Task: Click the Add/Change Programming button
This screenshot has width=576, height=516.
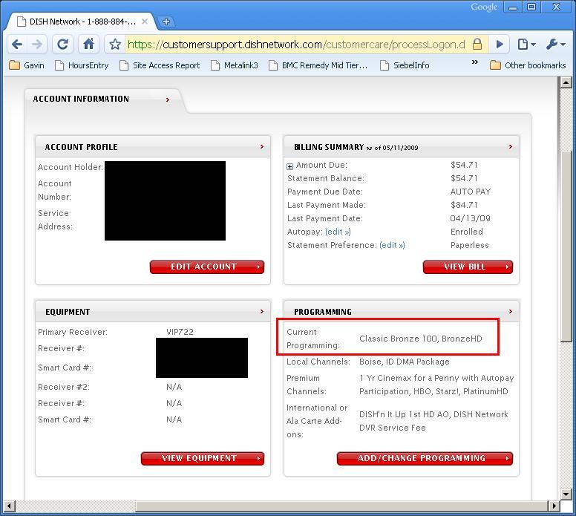Action: pos(425,458)
